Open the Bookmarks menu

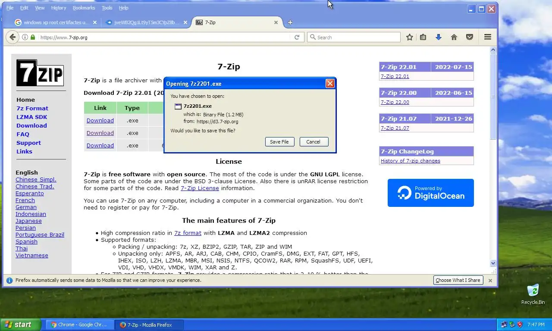[x=84, y=8]
